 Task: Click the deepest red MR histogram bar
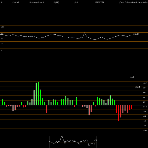coord(119,113)
